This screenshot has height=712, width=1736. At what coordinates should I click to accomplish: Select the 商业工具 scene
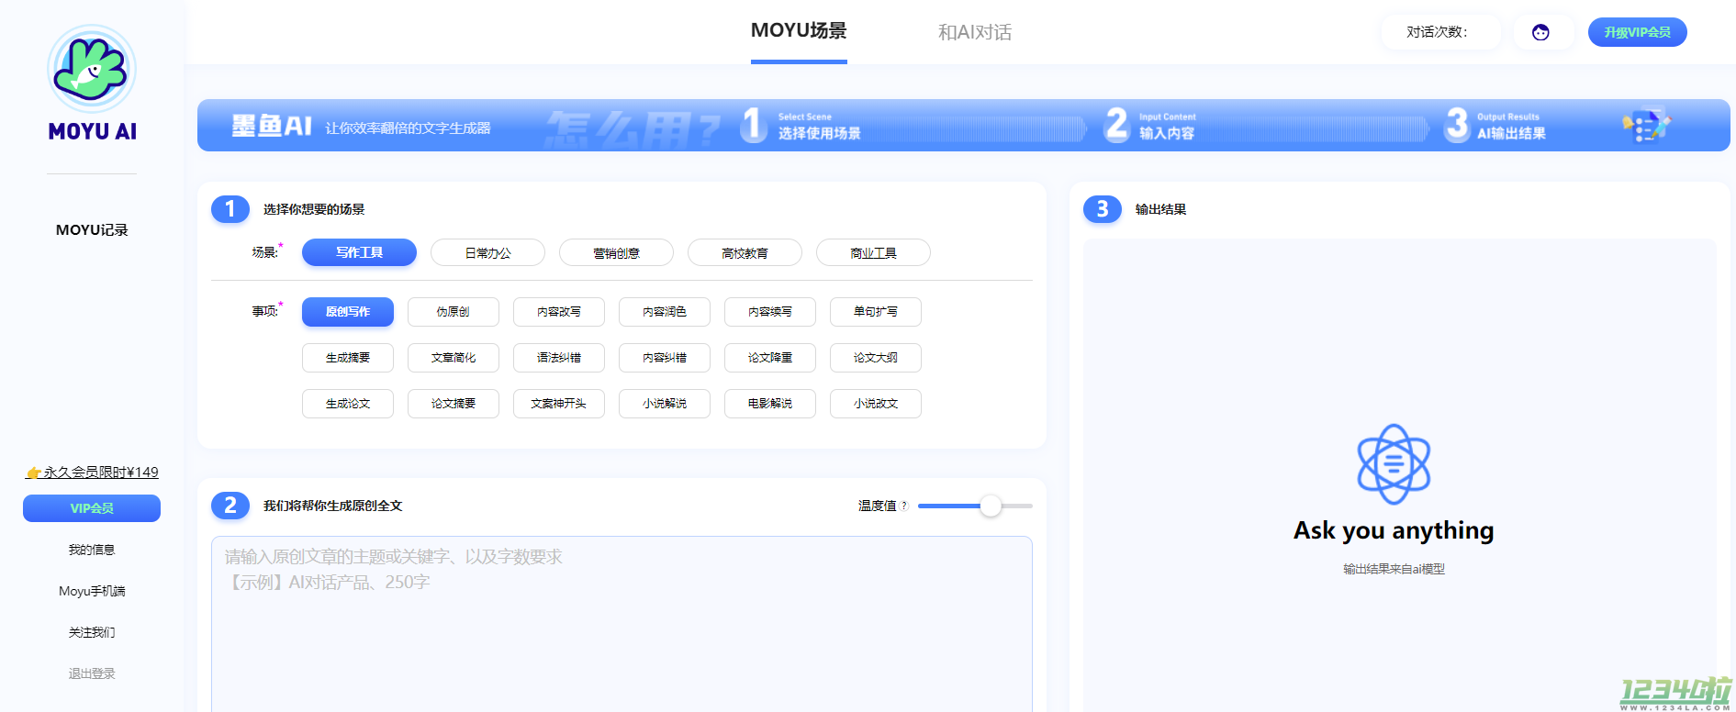click(x=873, y=252)
